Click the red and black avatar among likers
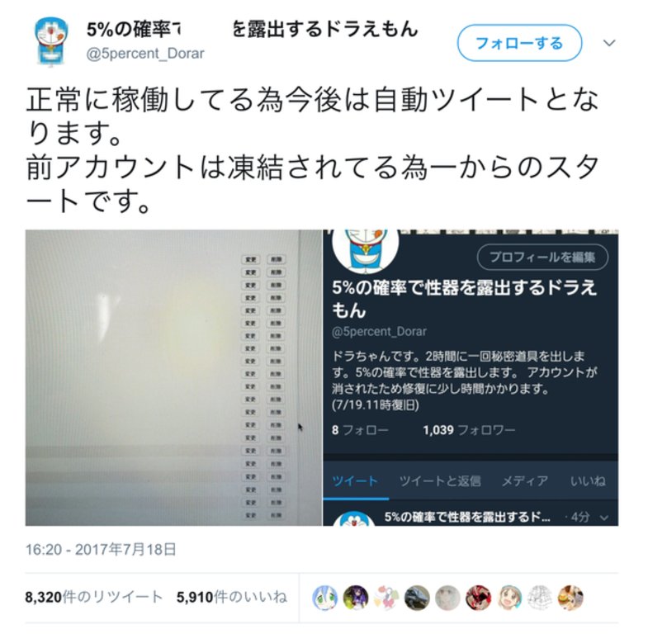 coord(479,598)
